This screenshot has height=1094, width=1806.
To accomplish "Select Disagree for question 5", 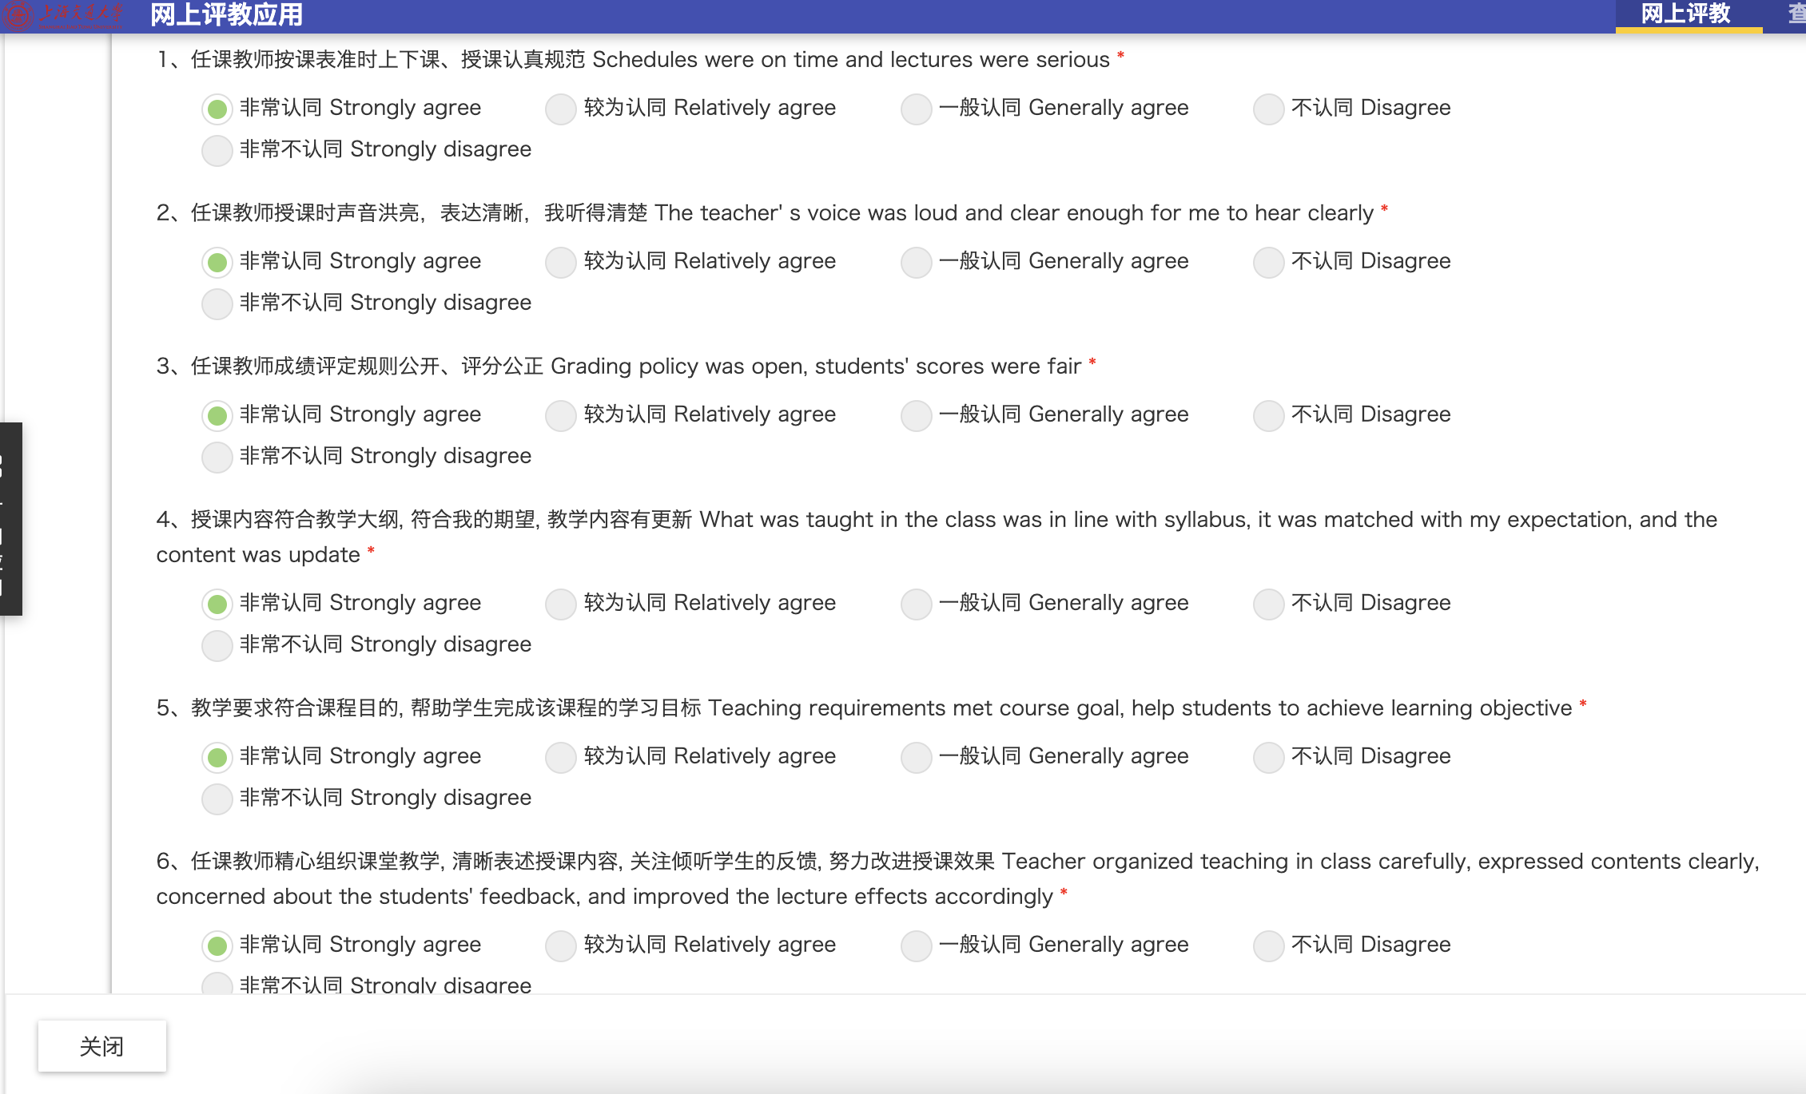I will tap(1268, 757).
